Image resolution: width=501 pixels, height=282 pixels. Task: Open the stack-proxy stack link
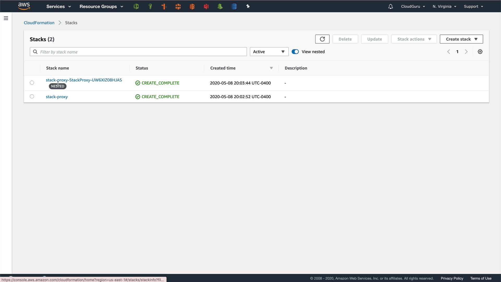57,97
